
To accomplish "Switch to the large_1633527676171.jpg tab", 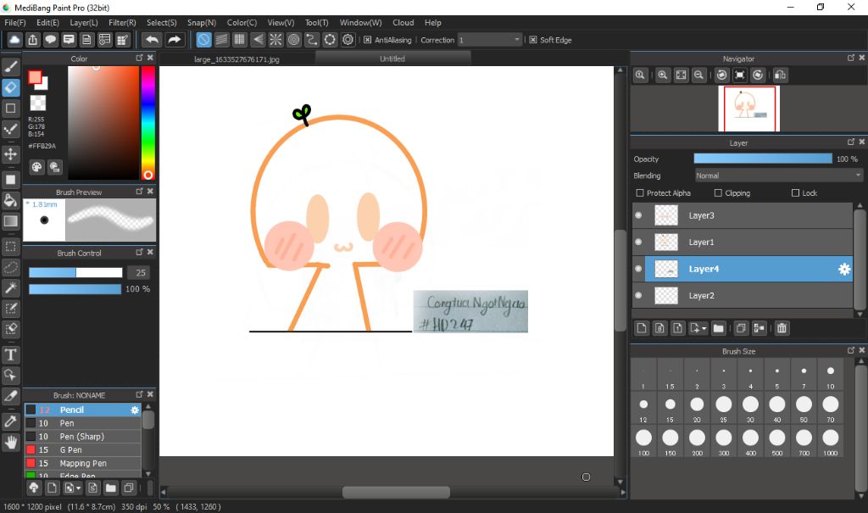I will pyautogui.click(x=237, y=59).
